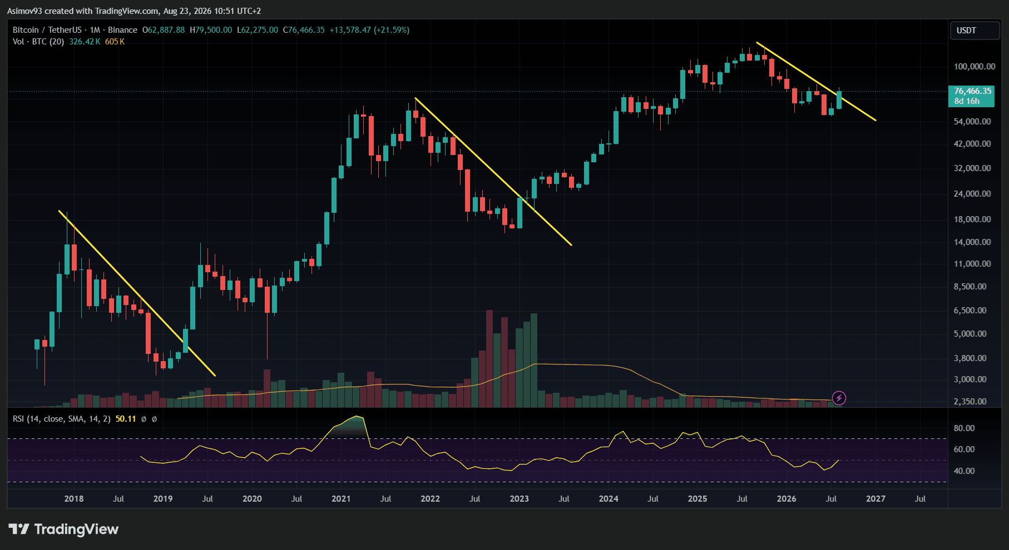Click the 3,000.00 price axis label
This screenshot has height=550, width=1009.
[x=970, y=379]
